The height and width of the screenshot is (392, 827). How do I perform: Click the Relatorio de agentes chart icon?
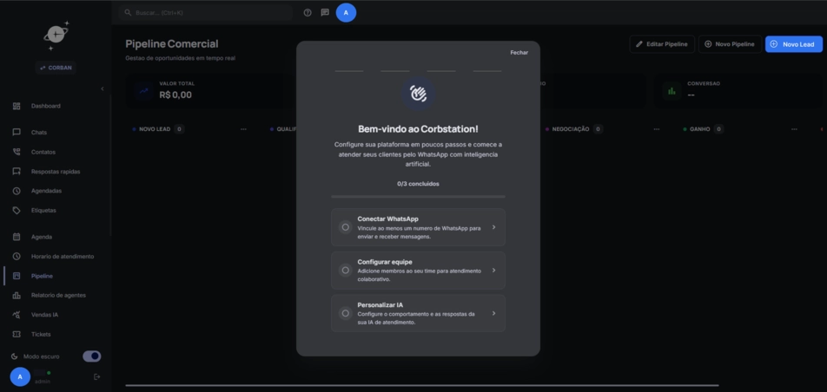point(17,296)
